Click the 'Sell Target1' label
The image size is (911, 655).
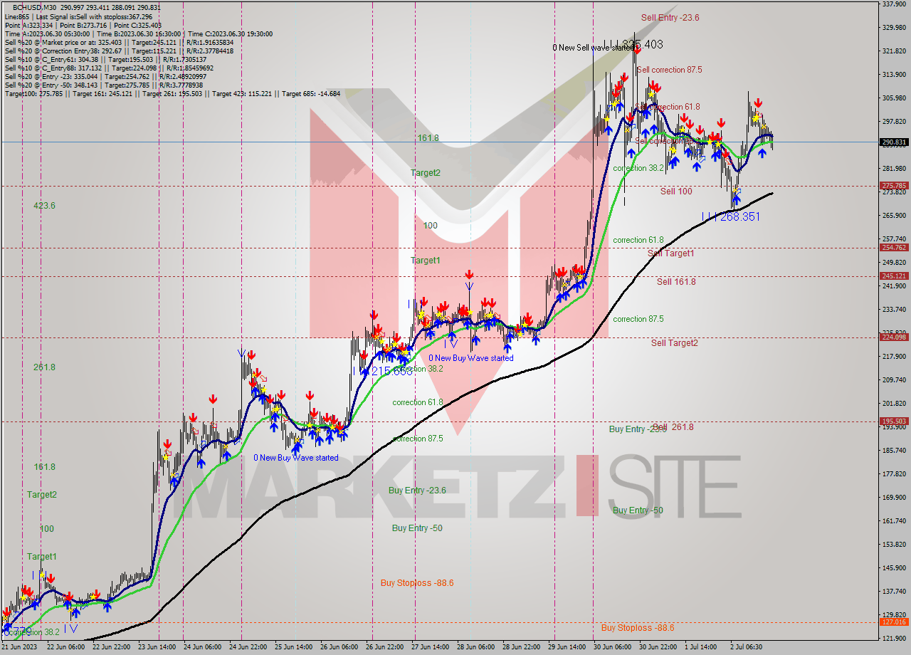[670, 253]
